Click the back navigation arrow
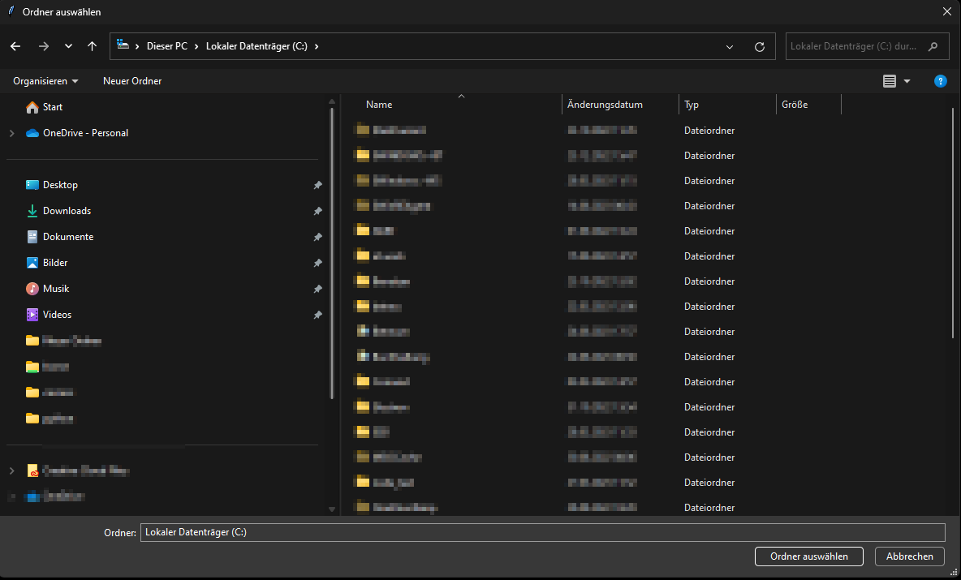Viewport: 961px width, 580px height. tap(15, 46)
